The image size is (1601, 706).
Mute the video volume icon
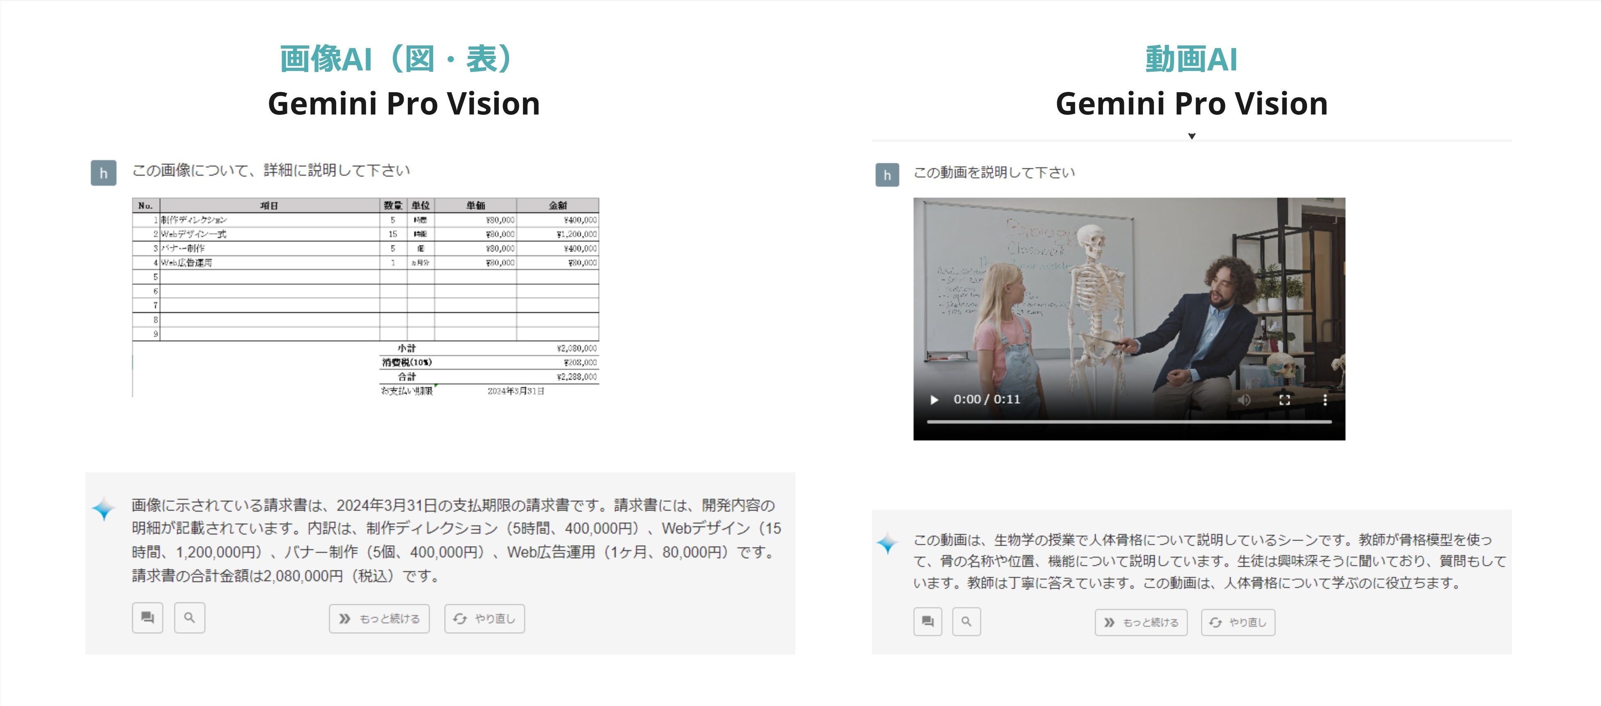1244,400
